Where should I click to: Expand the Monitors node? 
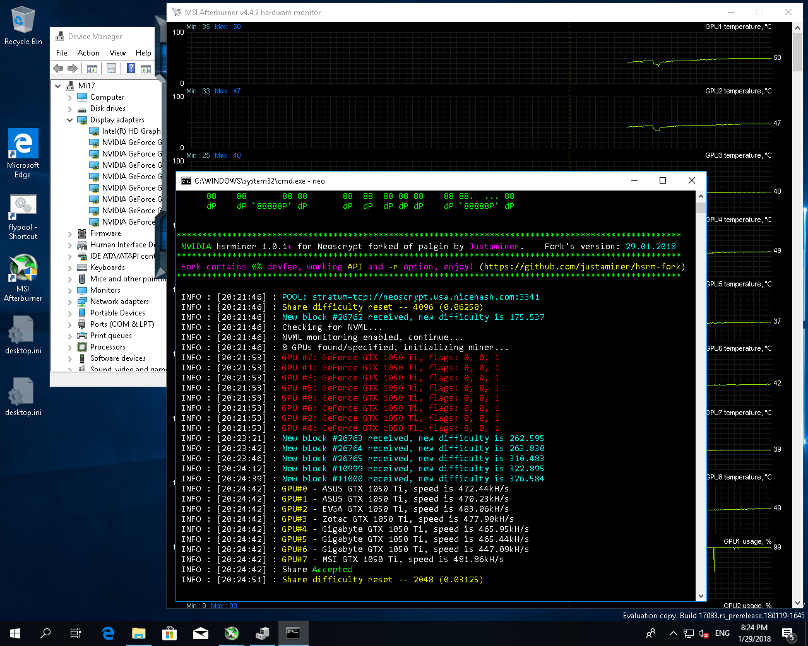[x=69, y=290]
